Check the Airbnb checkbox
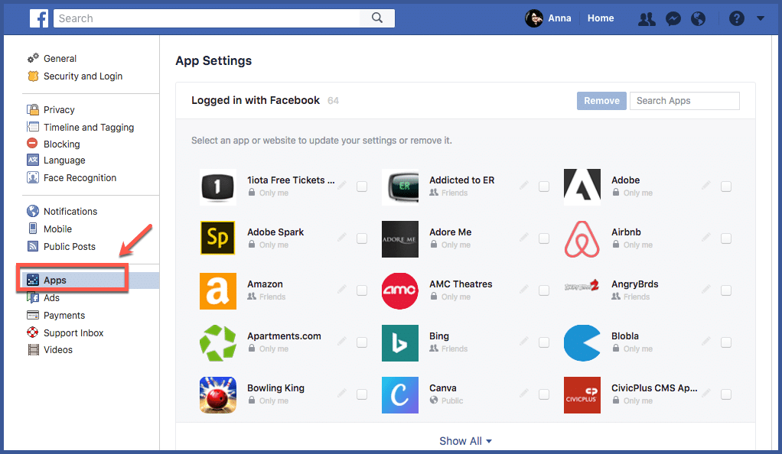 pyautogui.click(x=726, y=238)
